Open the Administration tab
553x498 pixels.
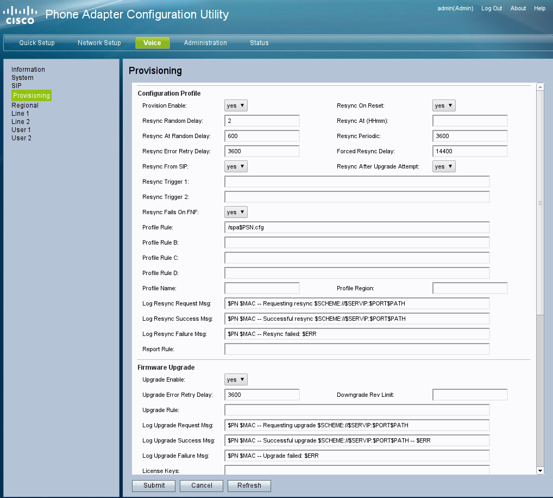[205, 43]
